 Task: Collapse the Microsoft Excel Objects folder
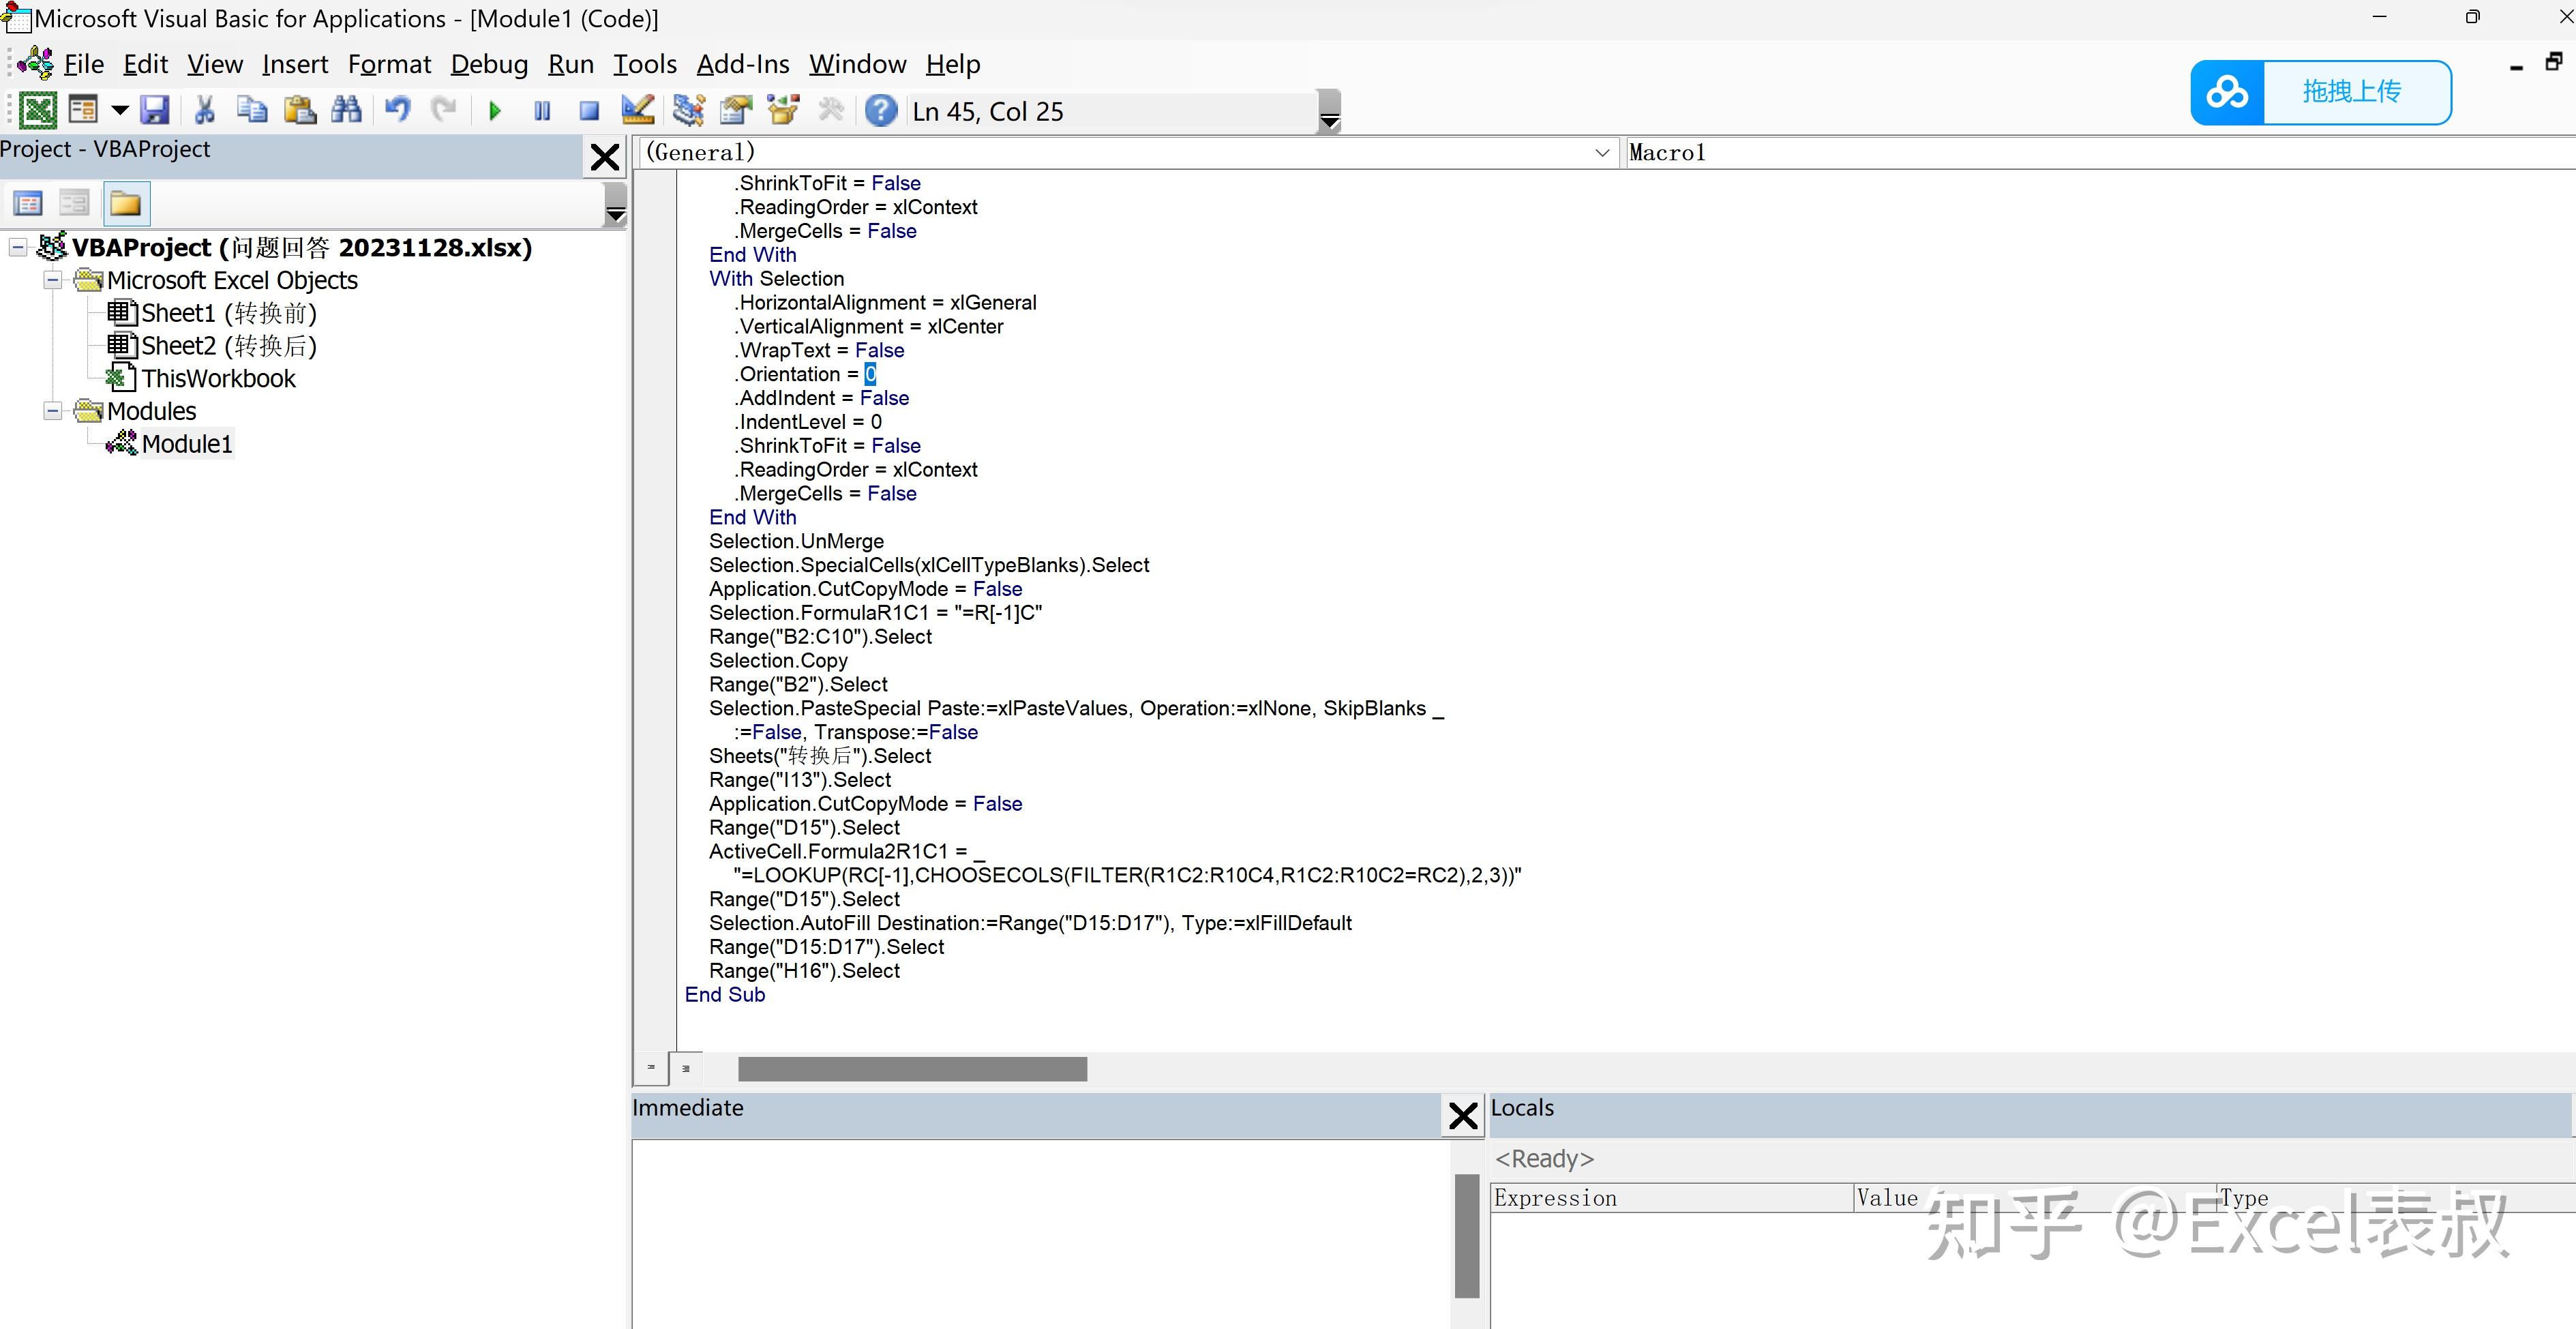(52, 280)
